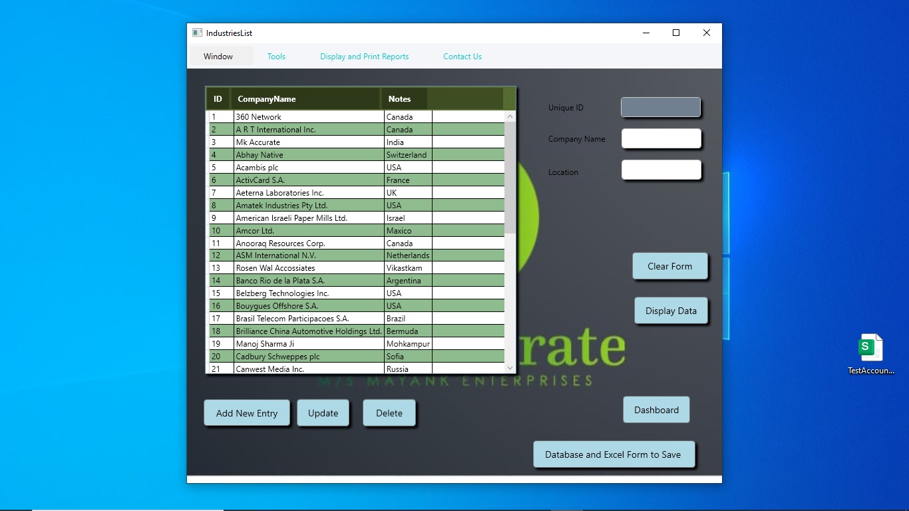This screenshot has width=909, height=511.
Task: Select the ActivCard S.A. row
Action: click(357, 180)
